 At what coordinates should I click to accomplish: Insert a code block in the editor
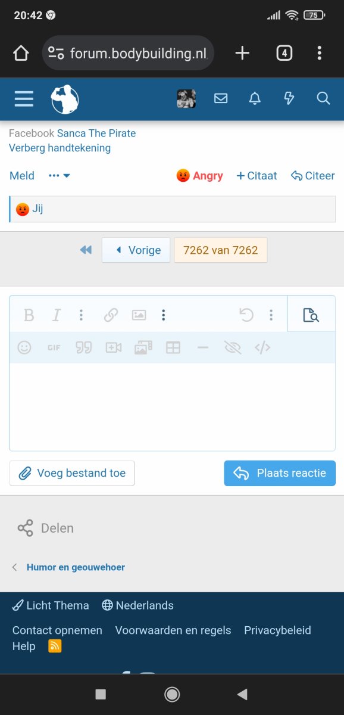[x=262, y=347]
